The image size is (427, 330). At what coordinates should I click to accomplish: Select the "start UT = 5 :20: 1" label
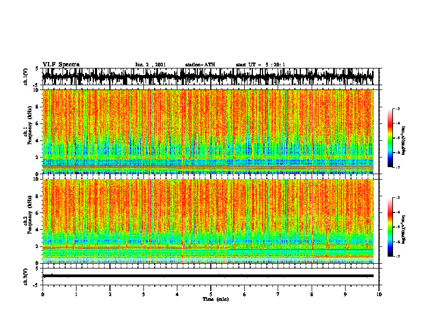tap(260, 65)
